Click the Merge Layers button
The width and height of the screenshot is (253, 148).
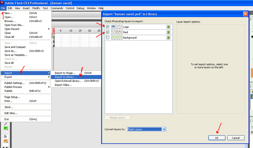[117, 118]
